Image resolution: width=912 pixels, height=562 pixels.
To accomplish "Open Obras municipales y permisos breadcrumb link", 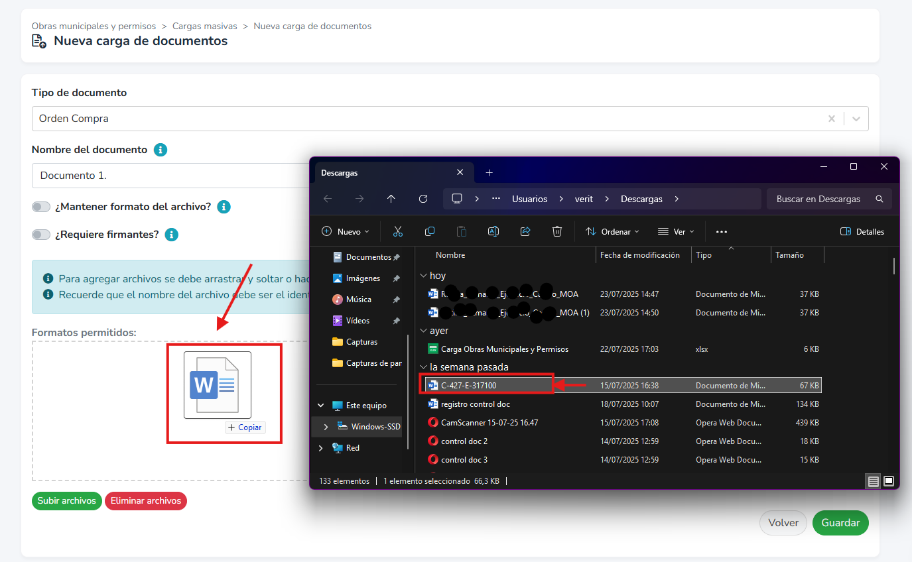I will point(94,27).
